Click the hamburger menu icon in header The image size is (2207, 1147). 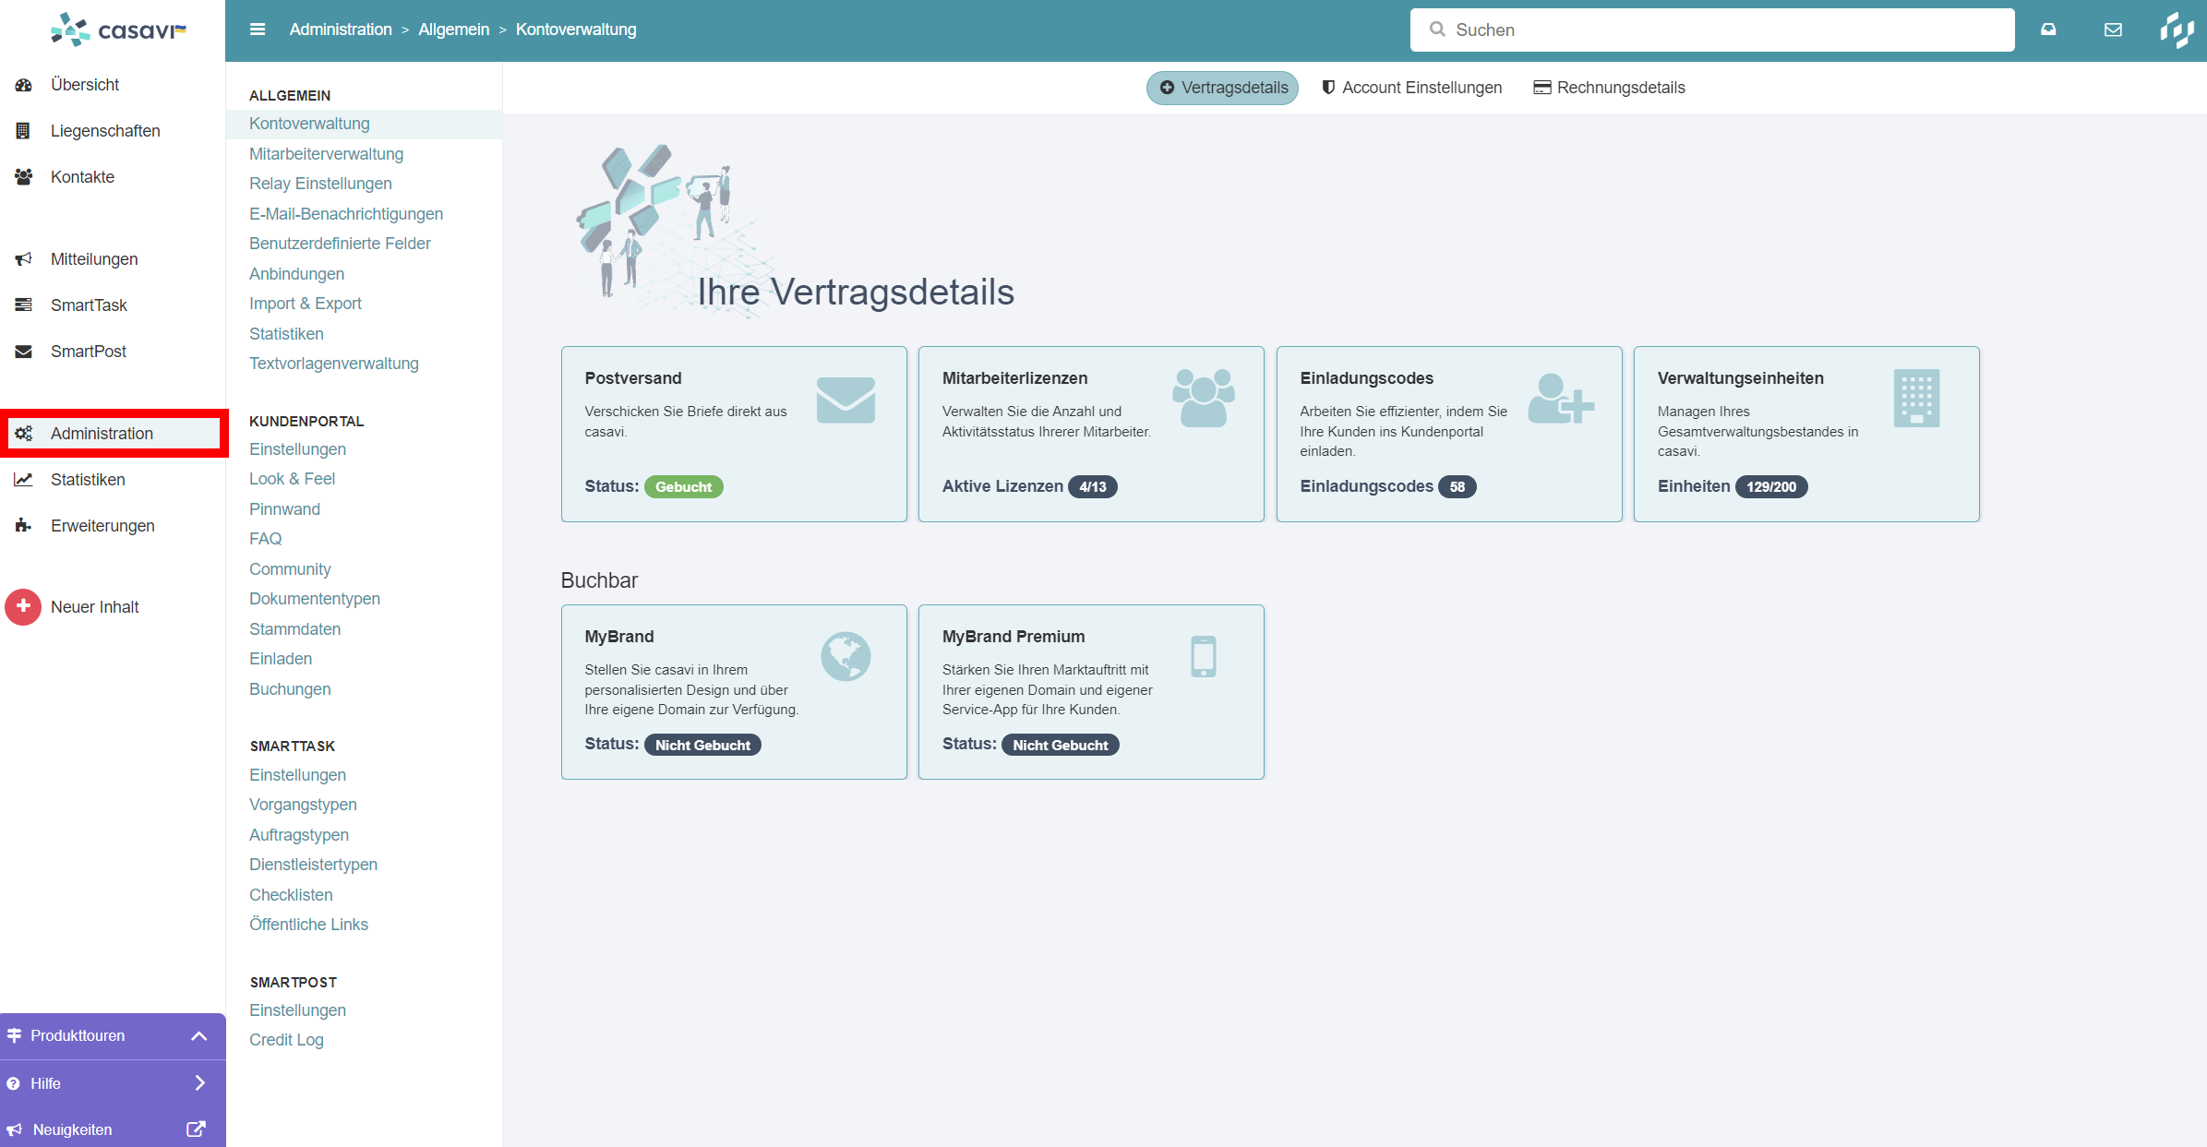coord(258,30)
